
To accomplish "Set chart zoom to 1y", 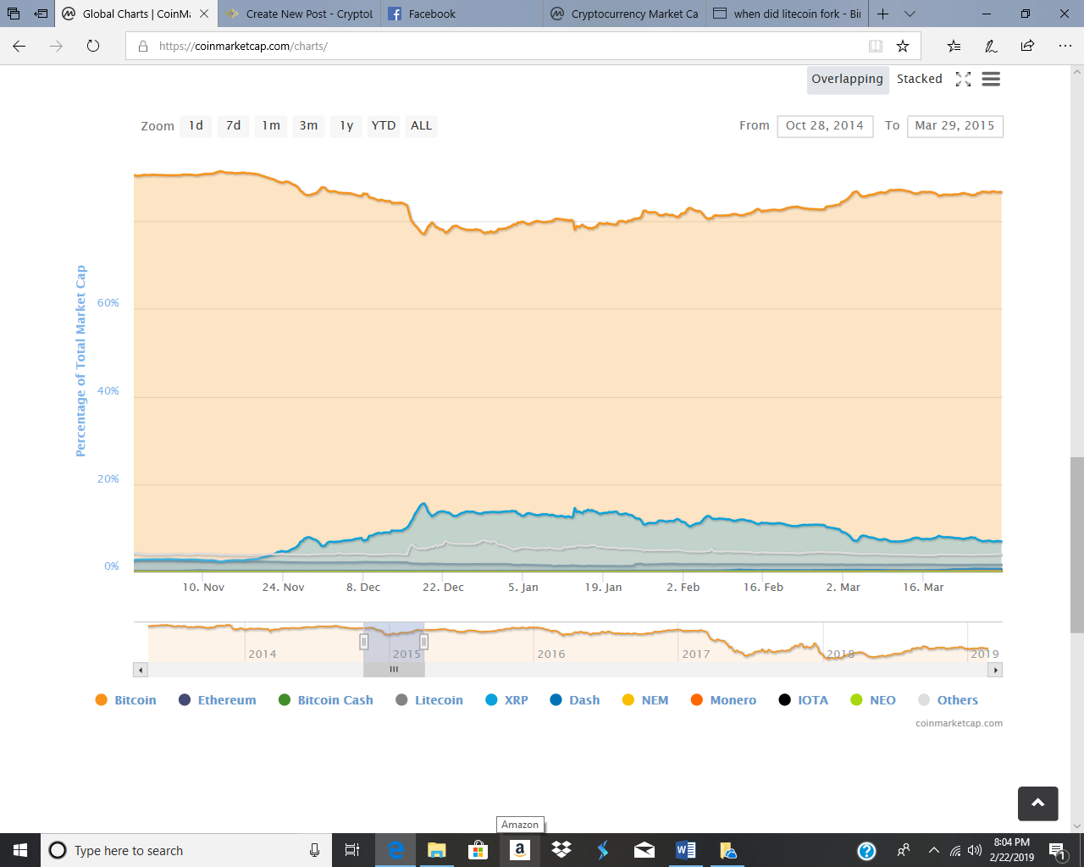I will [346, 125].
